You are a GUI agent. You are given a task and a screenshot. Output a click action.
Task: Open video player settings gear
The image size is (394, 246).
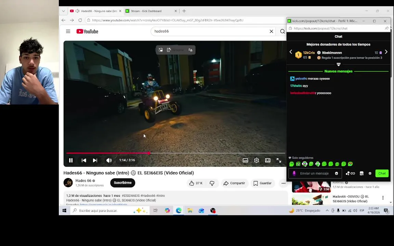tap(256, 160)
